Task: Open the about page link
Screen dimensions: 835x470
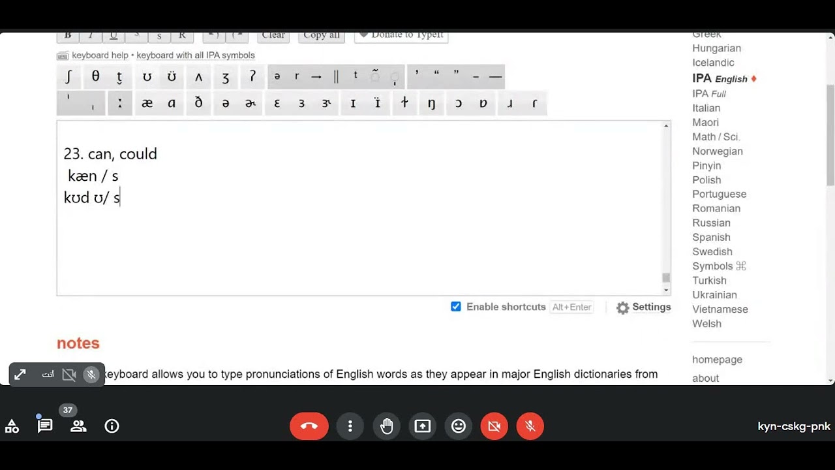Action: pos(706,379)
